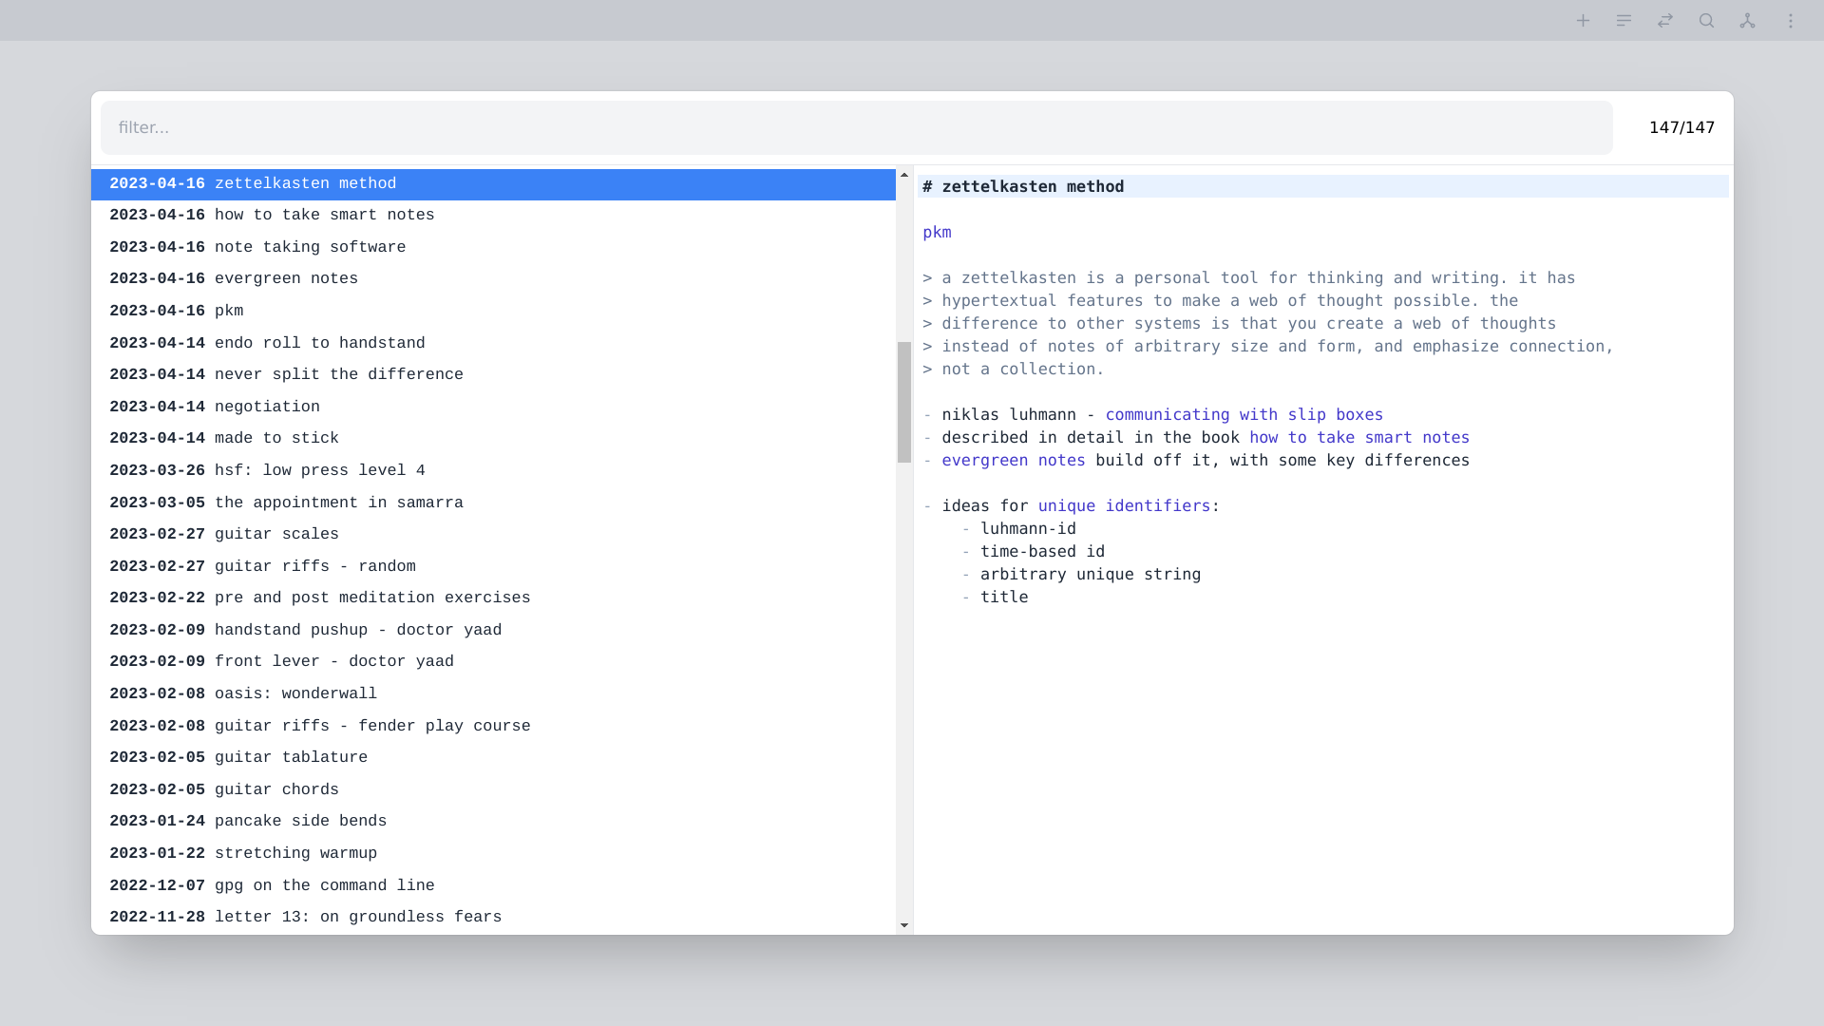The width and height of the screenshot is (1824, 1026).
Task: Select 'never split the difference' note
Action: tap(493, 375)
